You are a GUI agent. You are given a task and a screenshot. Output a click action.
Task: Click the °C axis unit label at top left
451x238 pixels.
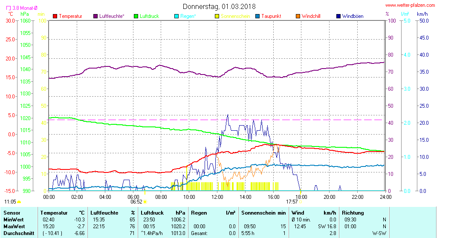(10, 14)
